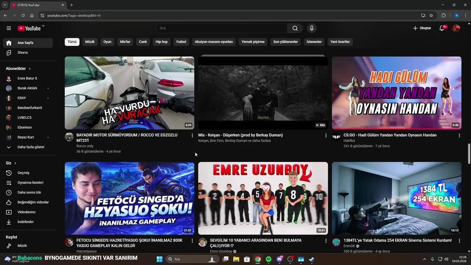This screenshot has width=471, height=265.
Task: Open the Burak Aktürk subscription
Action: [28, 88]
